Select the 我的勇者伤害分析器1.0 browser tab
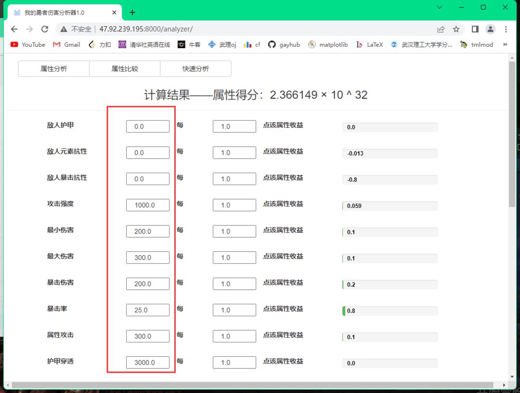 coord(65,13)
